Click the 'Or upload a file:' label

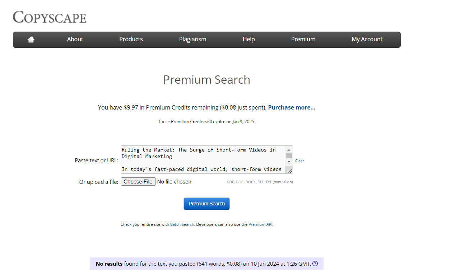(x=99, y=182)
